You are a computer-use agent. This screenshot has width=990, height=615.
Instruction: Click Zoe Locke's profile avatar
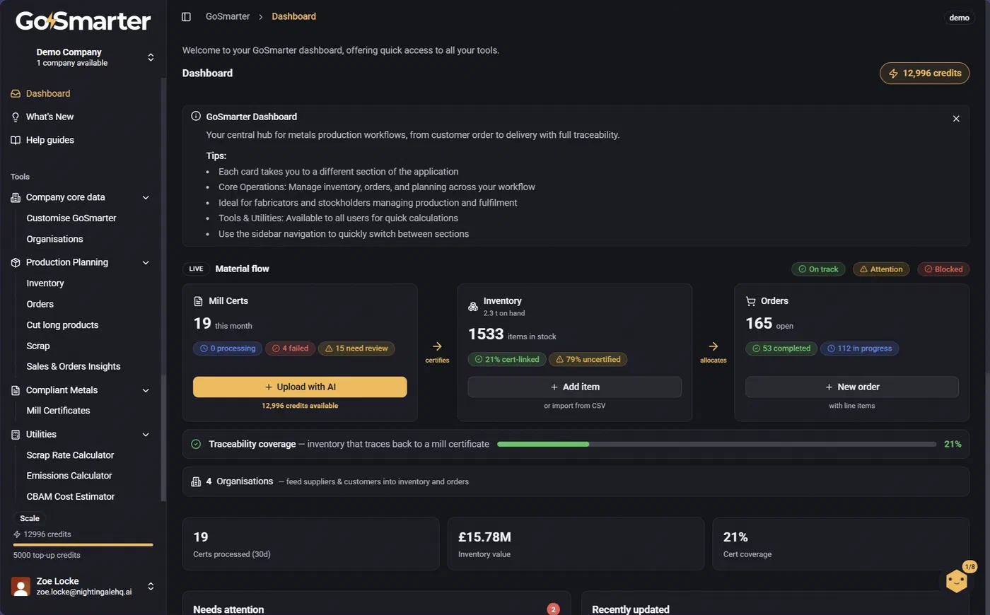(21, 586)
